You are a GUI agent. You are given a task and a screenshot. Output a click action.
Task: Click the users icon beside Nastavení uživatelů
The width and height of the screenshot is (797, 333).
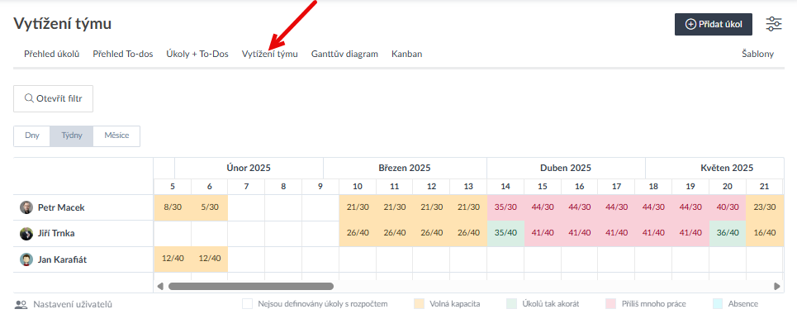pyautogui.click(x=21, y=304)
